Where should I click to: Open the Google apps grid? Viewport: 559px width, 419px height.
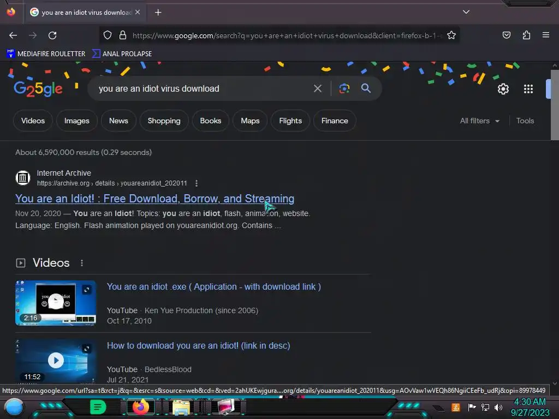(528, 89)
